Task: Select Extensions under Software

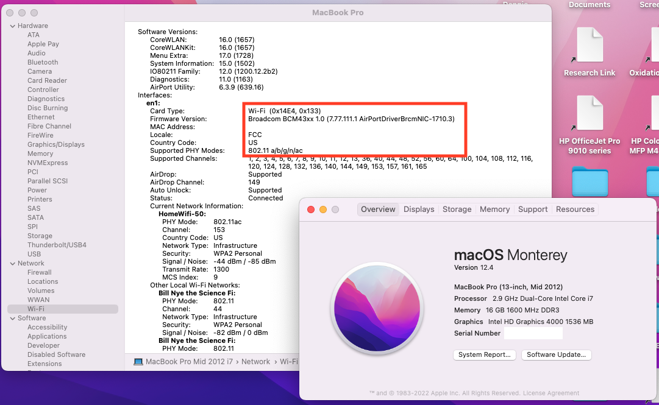Action: click(x=45, y=364)
